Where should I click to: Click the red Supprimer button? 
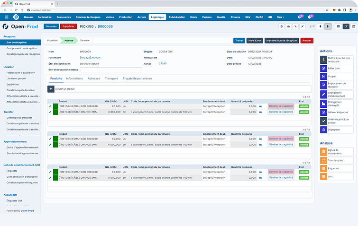pyautogui.click(x=68, y=26)
